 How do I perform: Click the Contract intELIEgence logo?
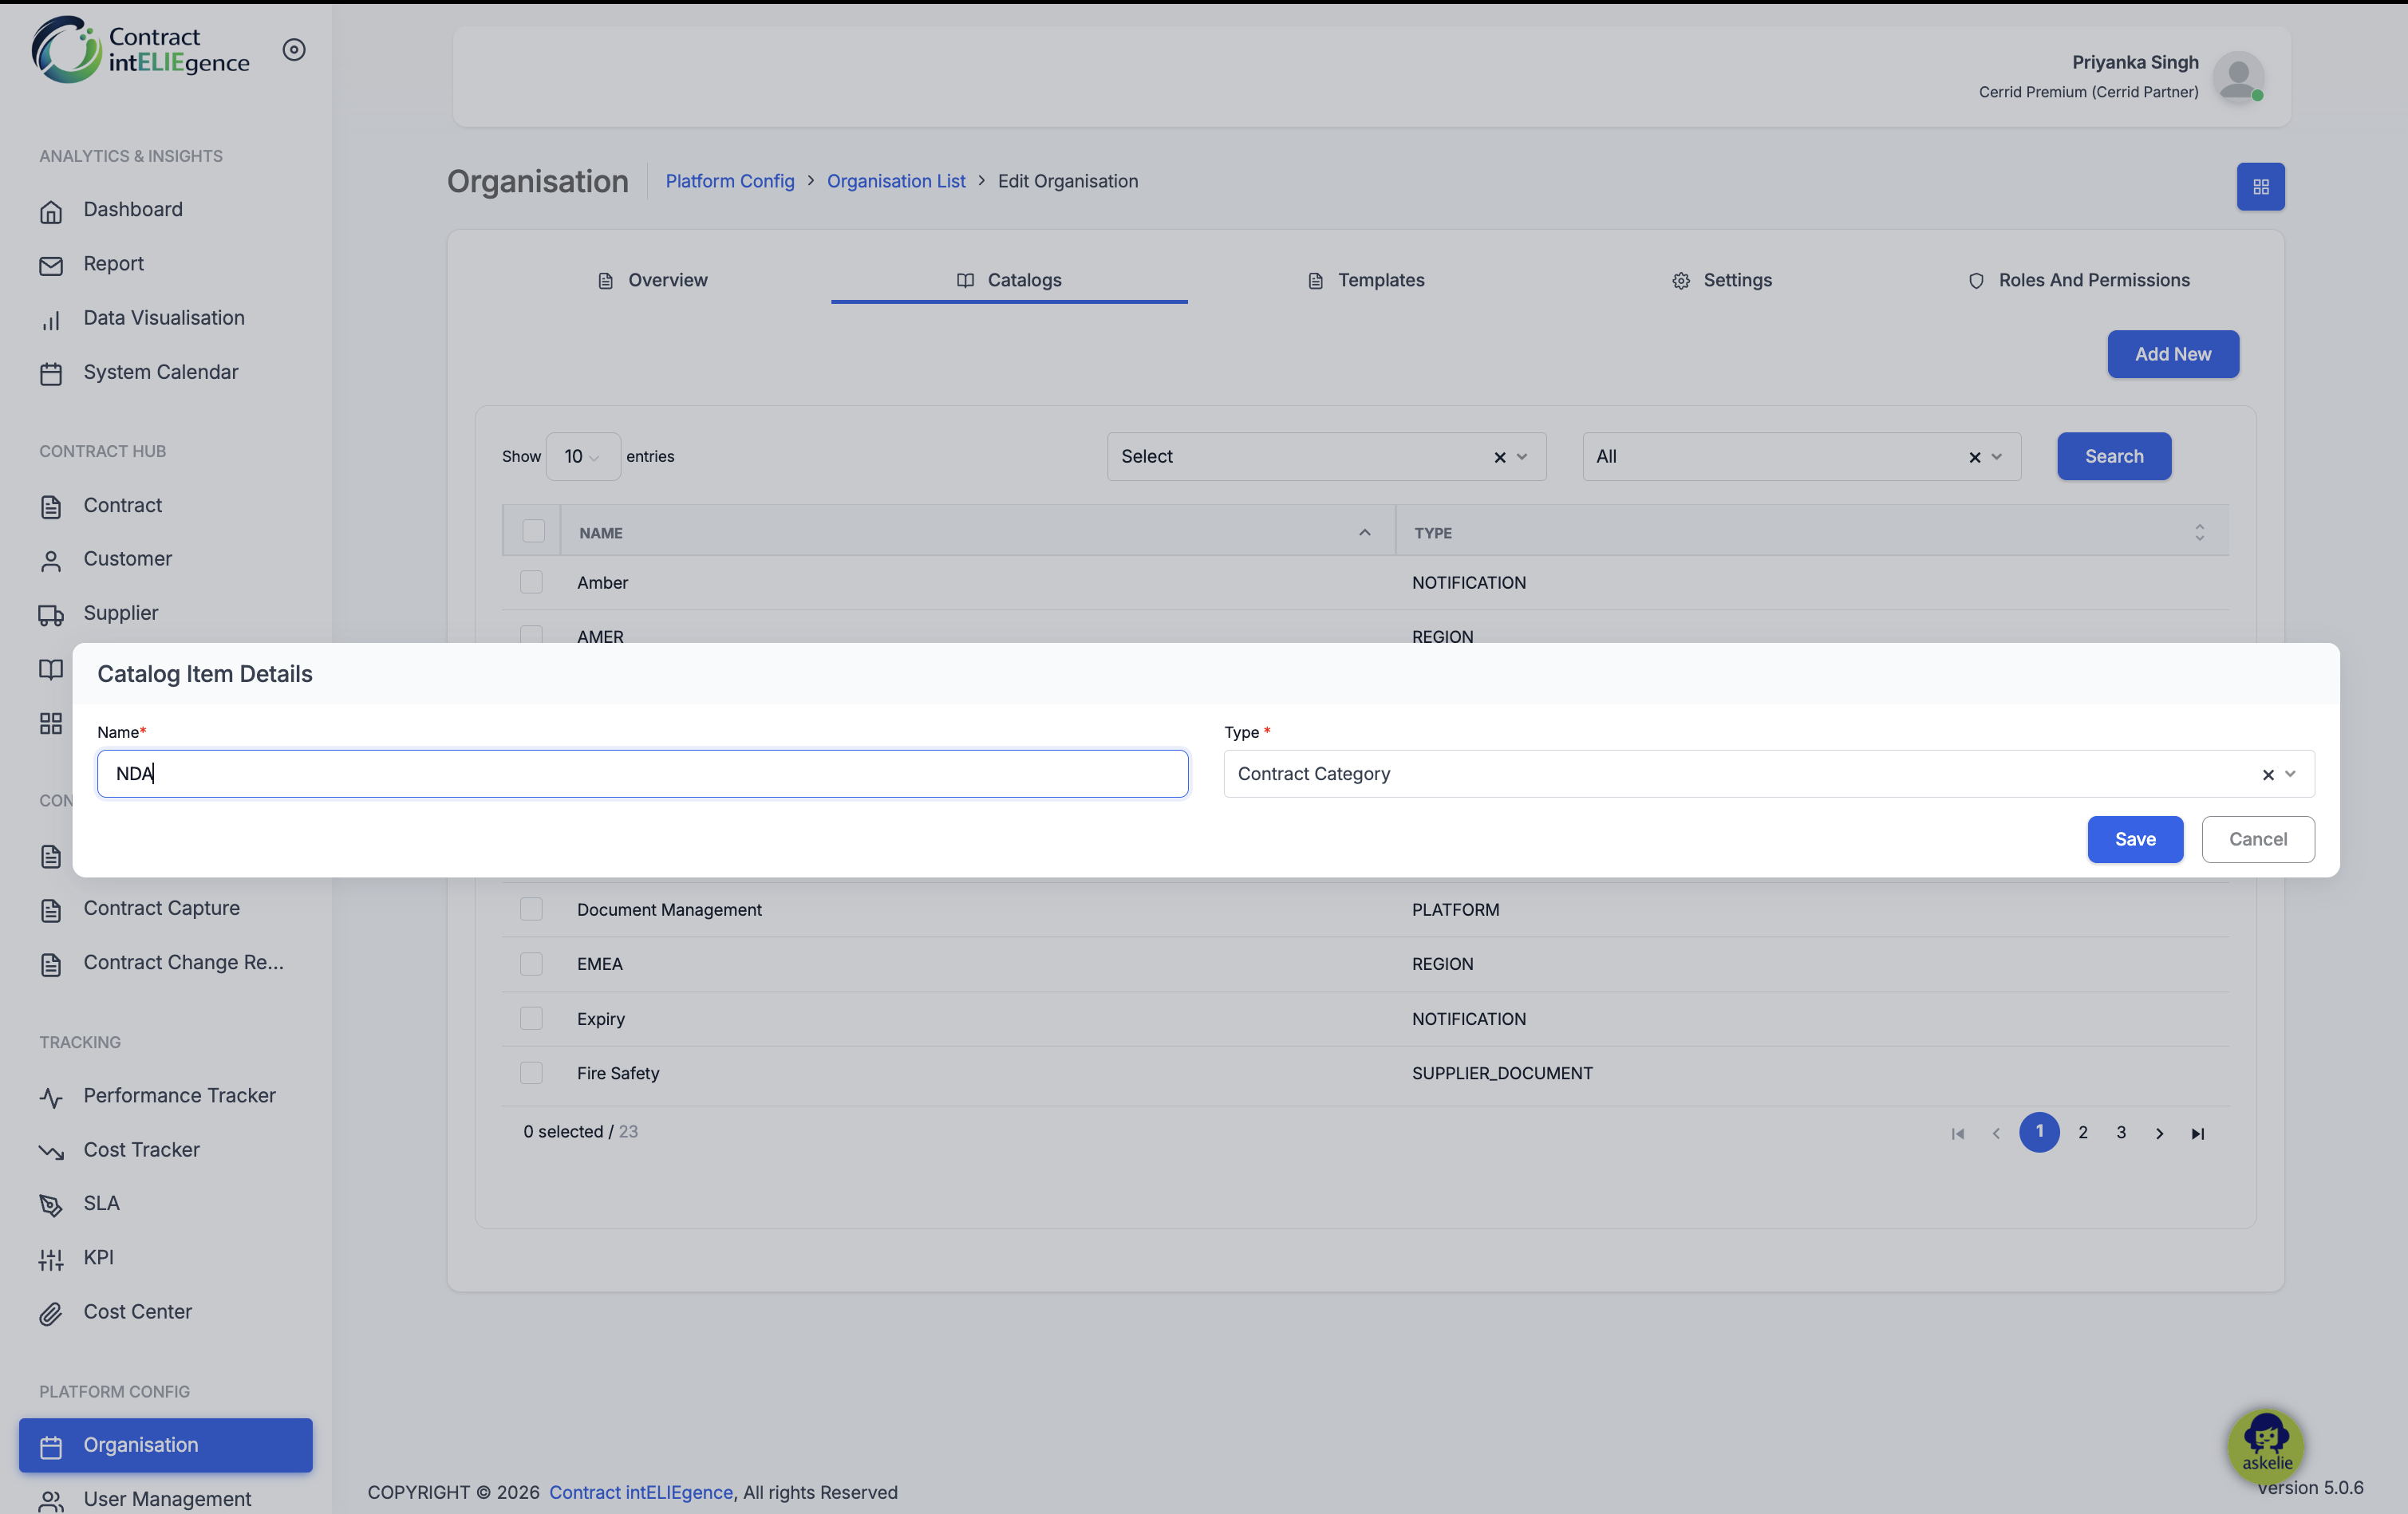(x=141, y=49)
